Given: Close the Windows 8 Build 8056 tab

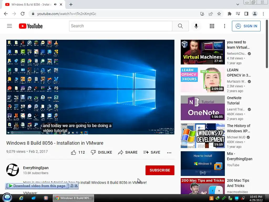Looking at the screenshot, I should pyautogui.click(x=61, y=4).
